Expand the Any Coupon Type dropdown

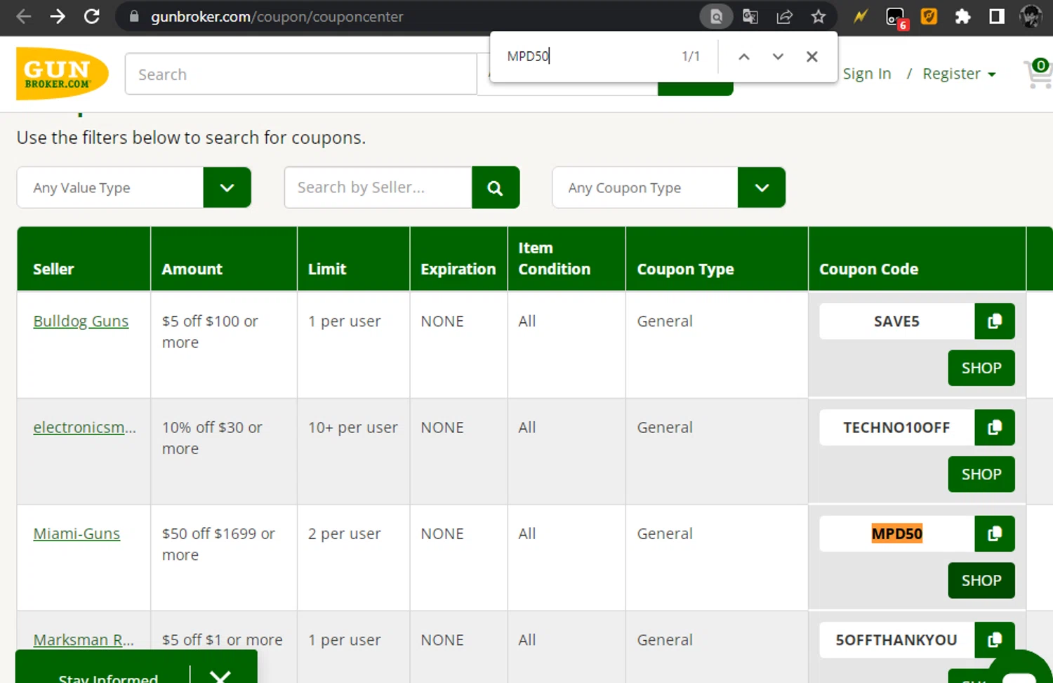click(x=762, y=188)
